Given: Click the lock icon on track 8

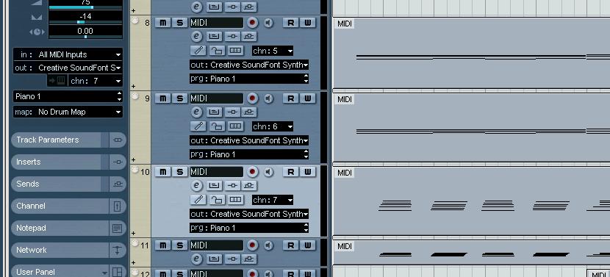Looking at the screenshot, I should click(217, 51).
